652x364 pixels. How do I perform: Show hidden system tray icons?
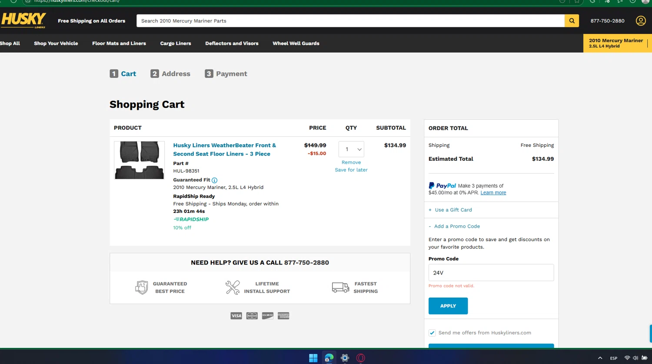click(x=600, y=358)
